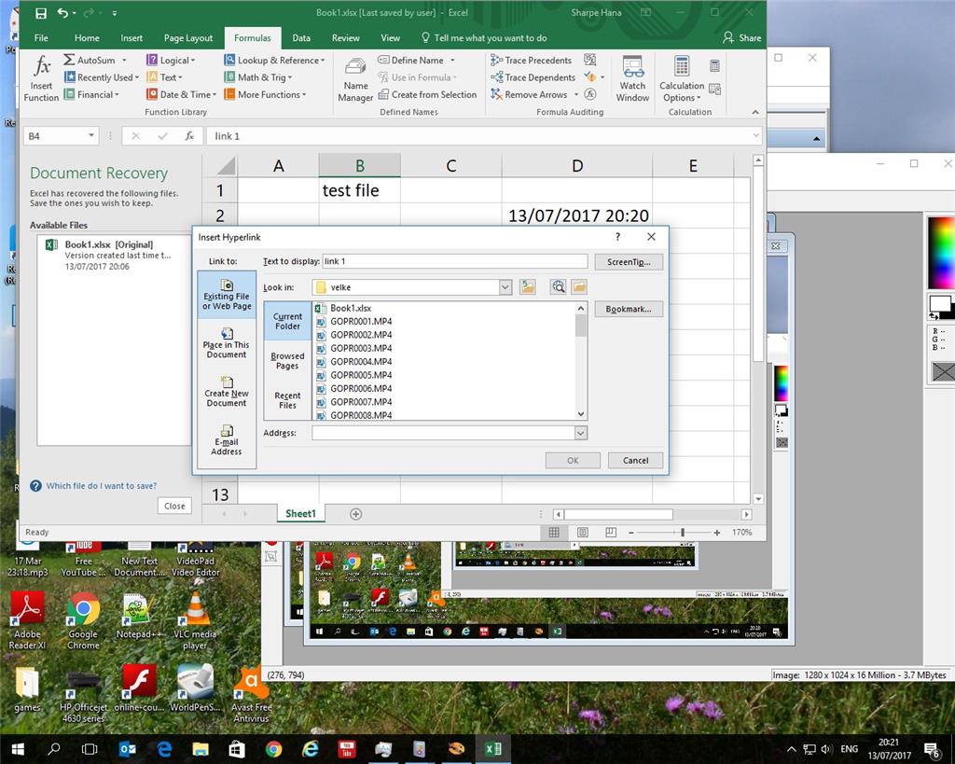This screenshot has height=764, width=955.
Task: Click the zoom in plus button
Action: [717, 533]
